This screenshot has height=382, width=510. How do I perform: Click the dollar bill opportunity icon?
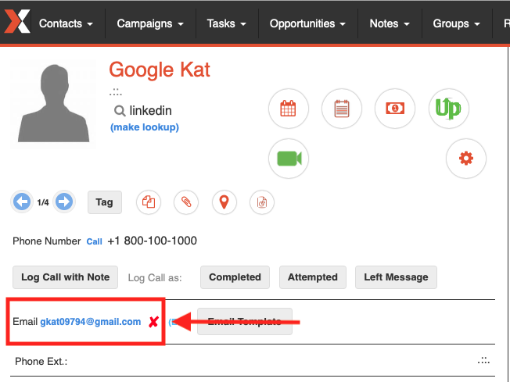tap(395, 109)
